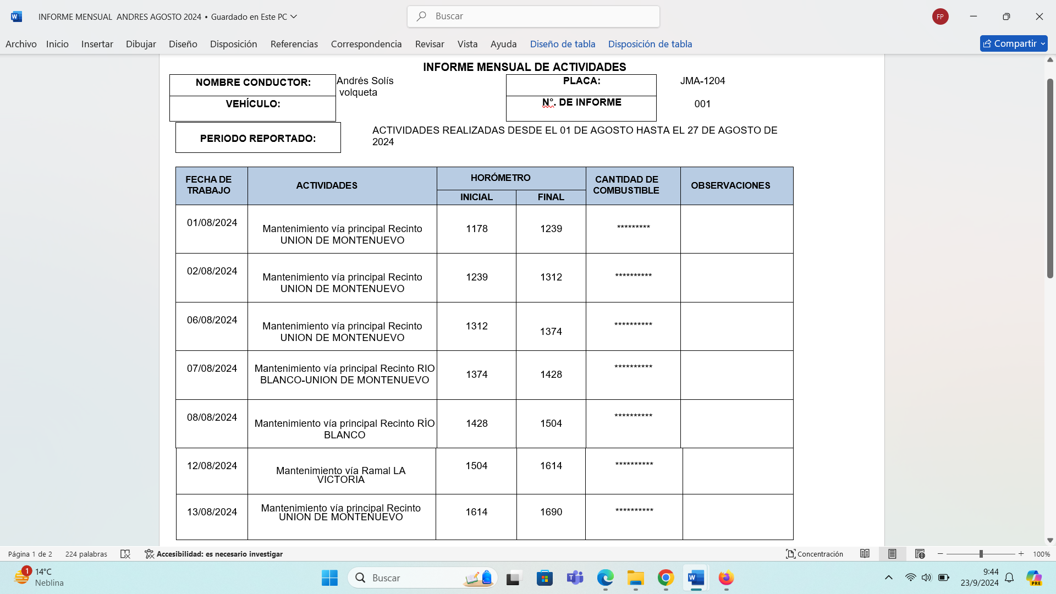The image size is (1056, 594).
Task: Expand the Compartir button dropdown
Action: point(1043,44)
